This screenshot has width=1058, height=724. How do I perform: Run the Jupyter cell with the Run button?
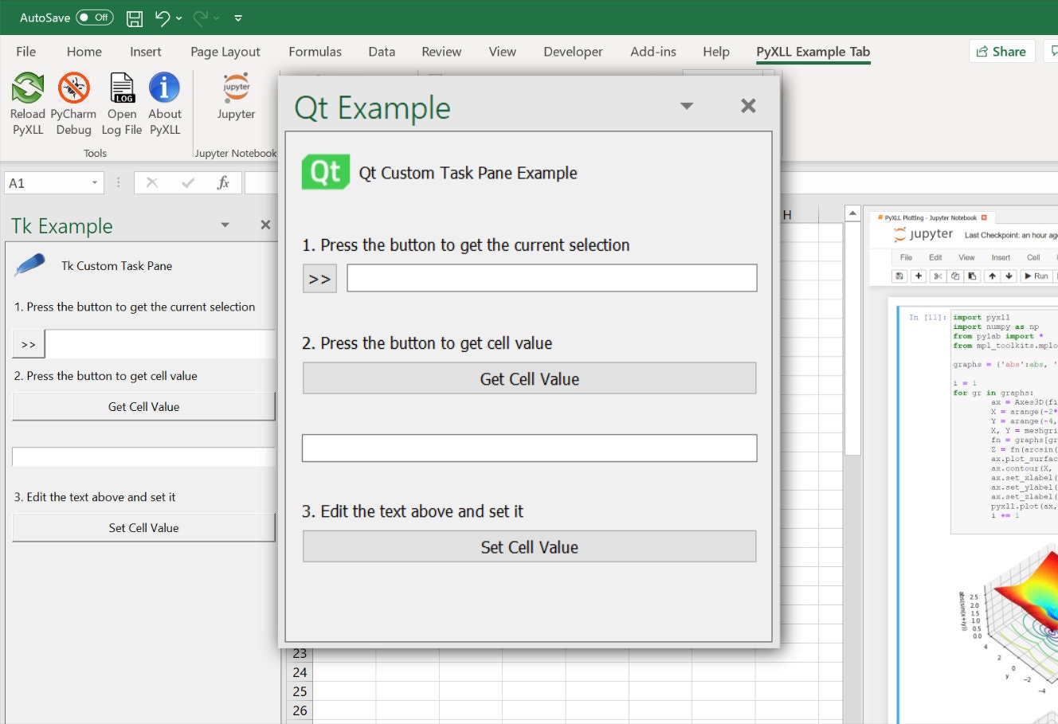[x=1036, y=276]
